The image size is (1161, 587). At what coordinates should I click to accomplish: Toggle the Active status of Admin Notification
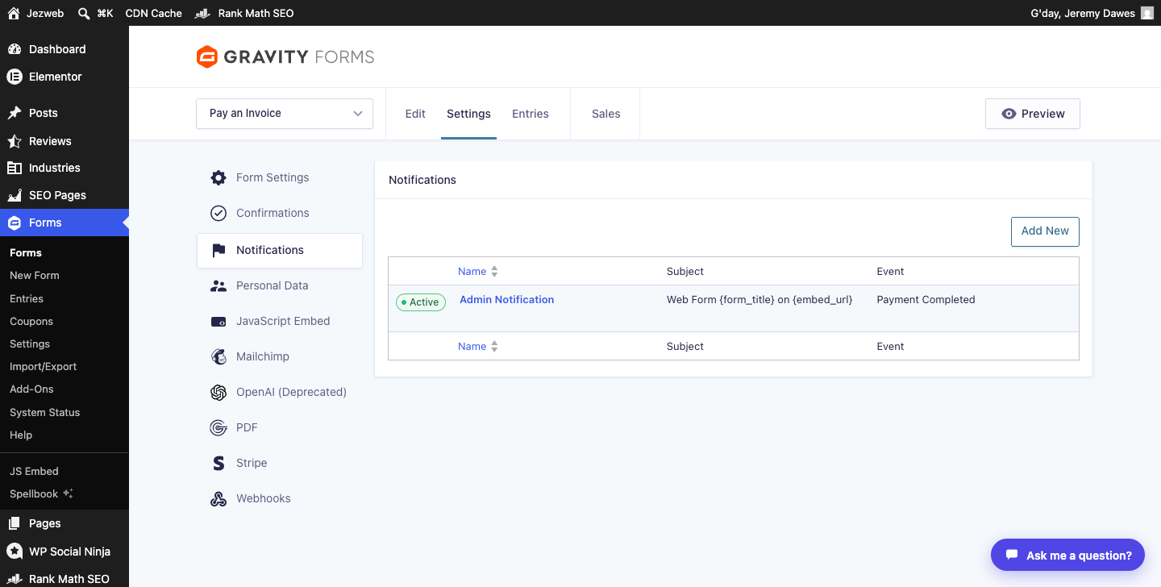click(x=421, y=302)
